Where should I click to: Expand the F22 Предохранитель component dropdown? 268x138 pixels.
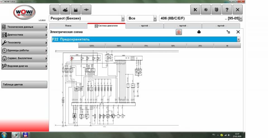click(x=238, y=40)
